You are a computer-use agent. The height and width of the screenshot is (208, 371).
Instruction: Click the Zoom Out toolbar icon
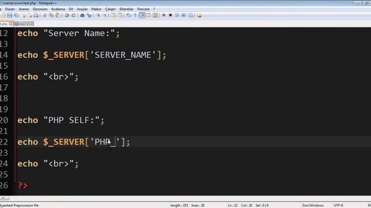tap(105, 16)
